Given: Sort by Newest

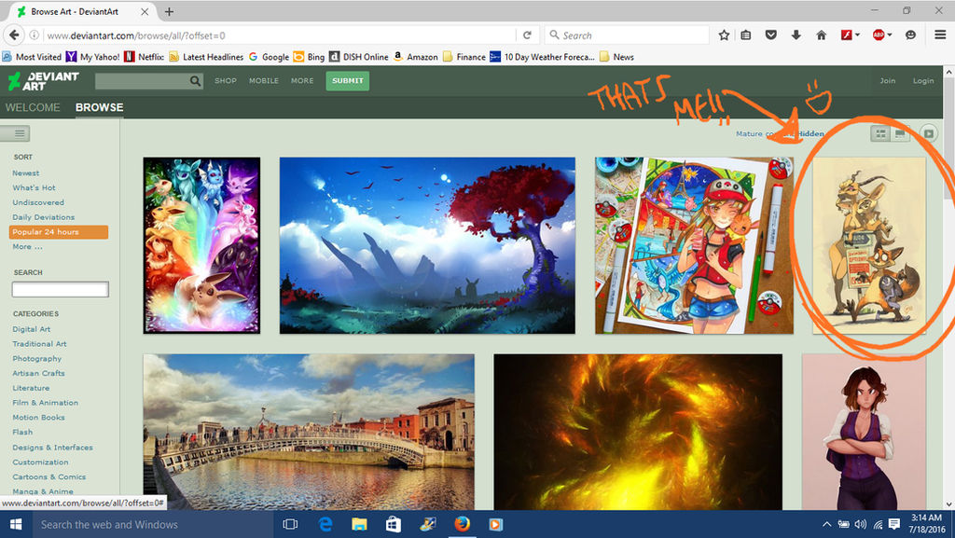Looking at the screenshot, I should [25, 172].
